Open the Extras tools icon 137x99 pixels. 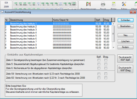click(124, 4)
